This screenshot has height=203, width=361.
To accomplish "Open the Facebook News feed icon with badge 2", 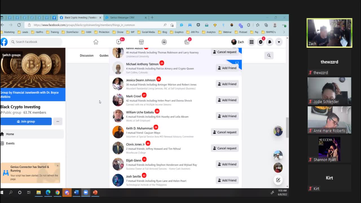I will 187,42.
